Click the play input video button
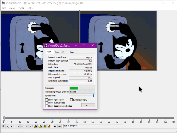Image resolution: width=177 pixels, height=133 pixels. click(7, 126)
